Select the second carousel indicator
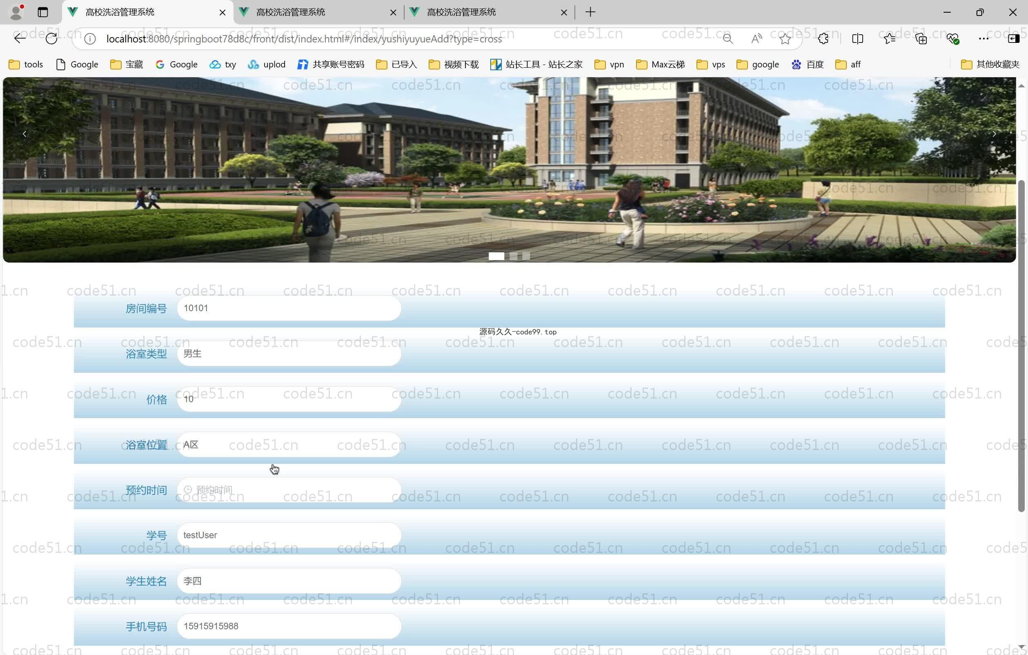 coord(514,256)
